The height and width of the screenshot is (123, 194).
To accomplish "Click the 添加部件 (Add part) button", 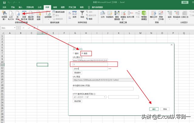I will (77, 72).
